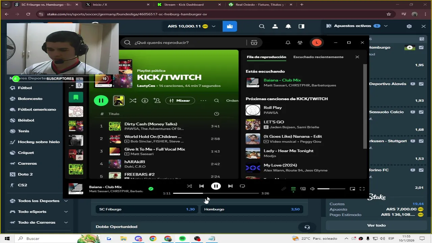The image size is (432, 243).
Task: Seek in the song progress bar
Action: [216, 193]
